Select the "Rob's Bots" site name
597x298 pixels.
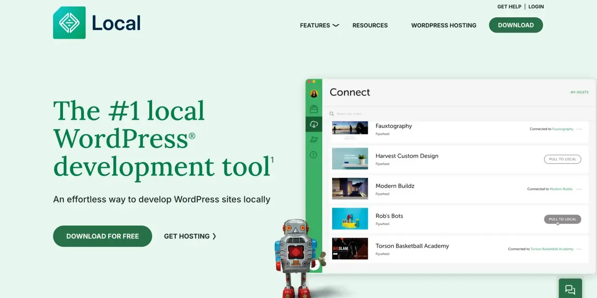389,216
